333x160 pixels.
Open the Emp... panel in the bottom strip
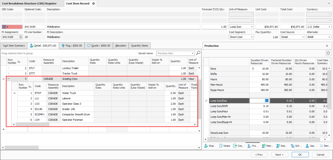pos(210,146)
